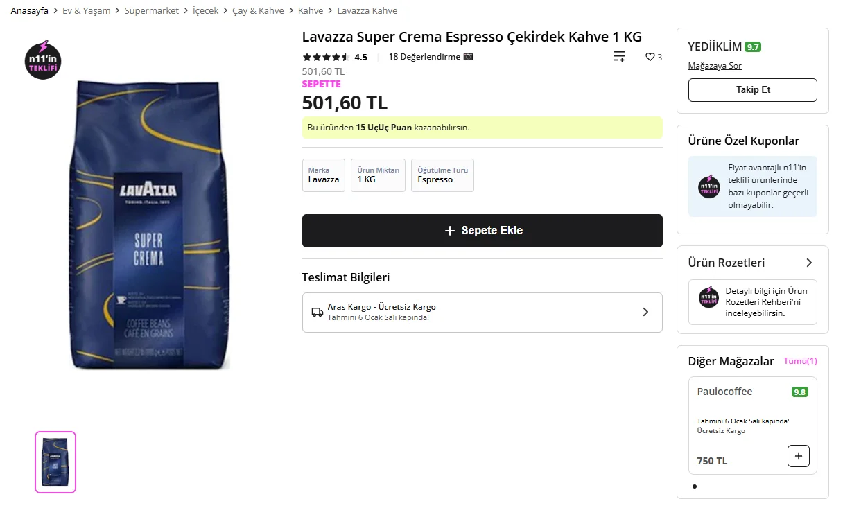Expand Ürün Rozetleri with the chevron
This screenshot has width=852, height=526.
[809, 263]
